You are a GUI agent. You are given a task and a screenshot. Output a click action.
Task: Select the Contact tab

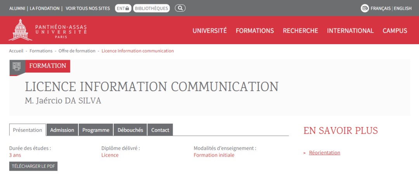tap(160, 130)
